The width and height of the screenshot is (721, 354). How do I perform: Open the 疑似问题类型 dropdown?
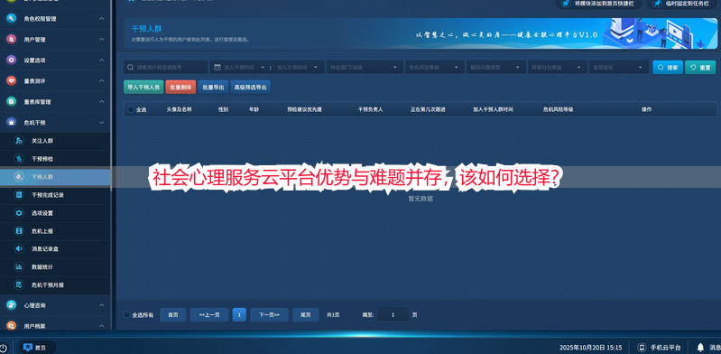tap(496, 67)
